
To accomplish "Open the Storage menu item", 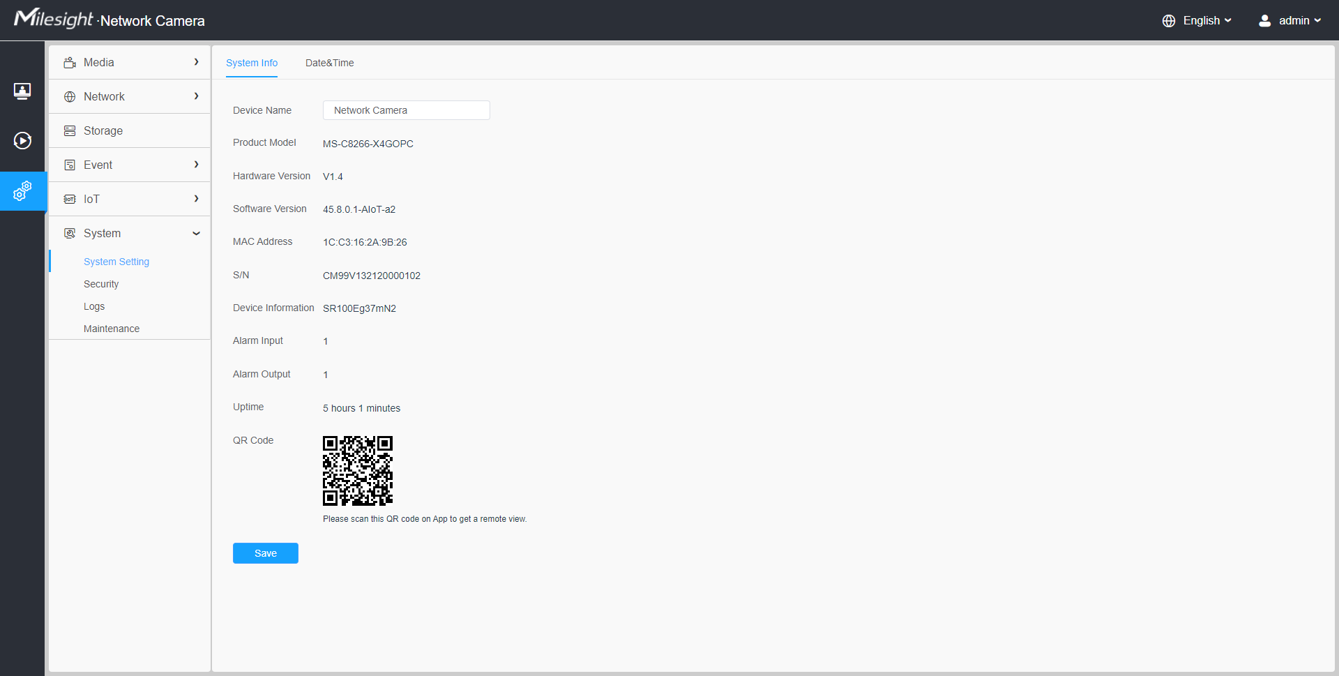I will 130,131.
